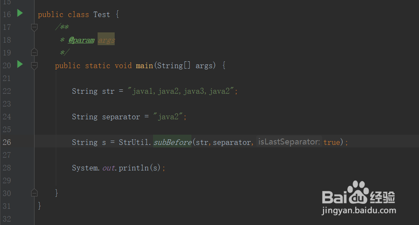This screenshot has width=419, height=225.
Task: Collapse the Javadoc comment at its opening fold marker
Action: coord(35,27)
